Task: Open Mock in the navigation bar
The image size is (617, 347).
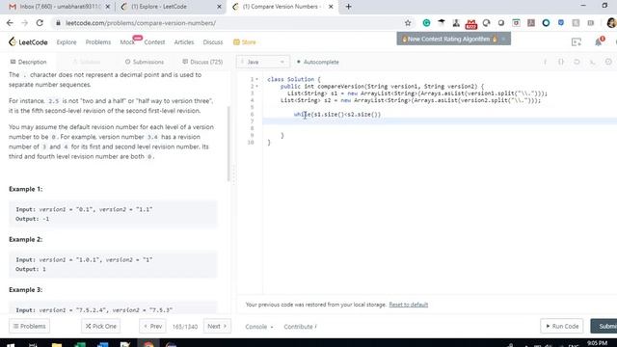Action: pos(127,42)
